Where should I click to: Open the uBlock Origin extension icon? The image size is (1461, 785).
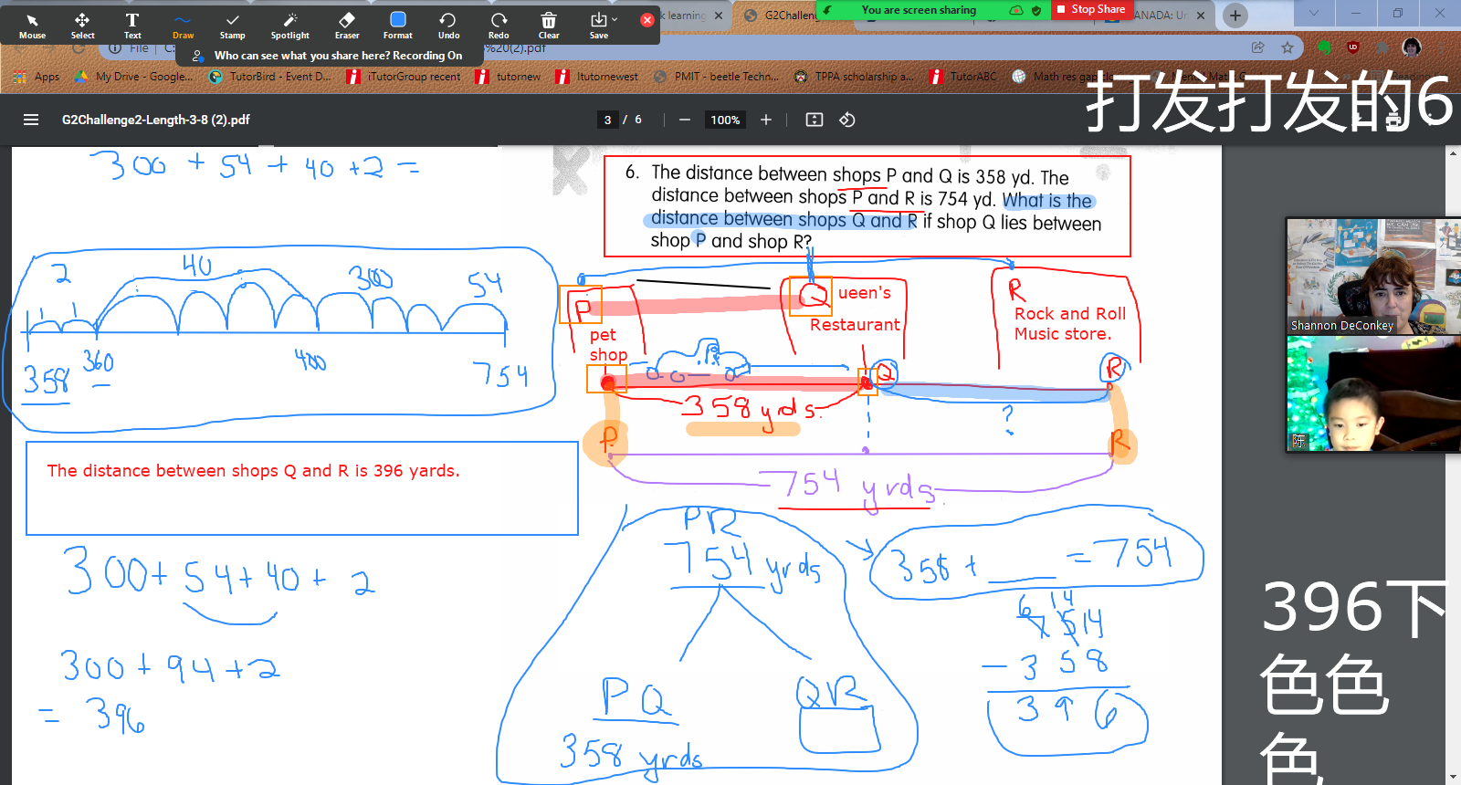click(x=1353, y=47)
